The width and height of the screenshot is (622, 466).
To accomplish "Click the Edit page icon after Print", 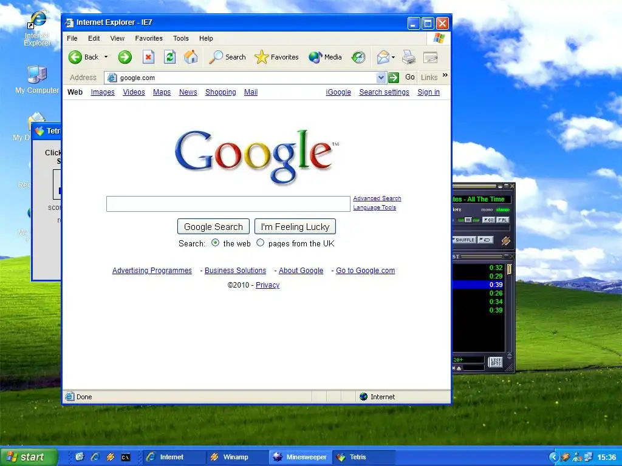I will pyautogui.click(x=431, y=58).
